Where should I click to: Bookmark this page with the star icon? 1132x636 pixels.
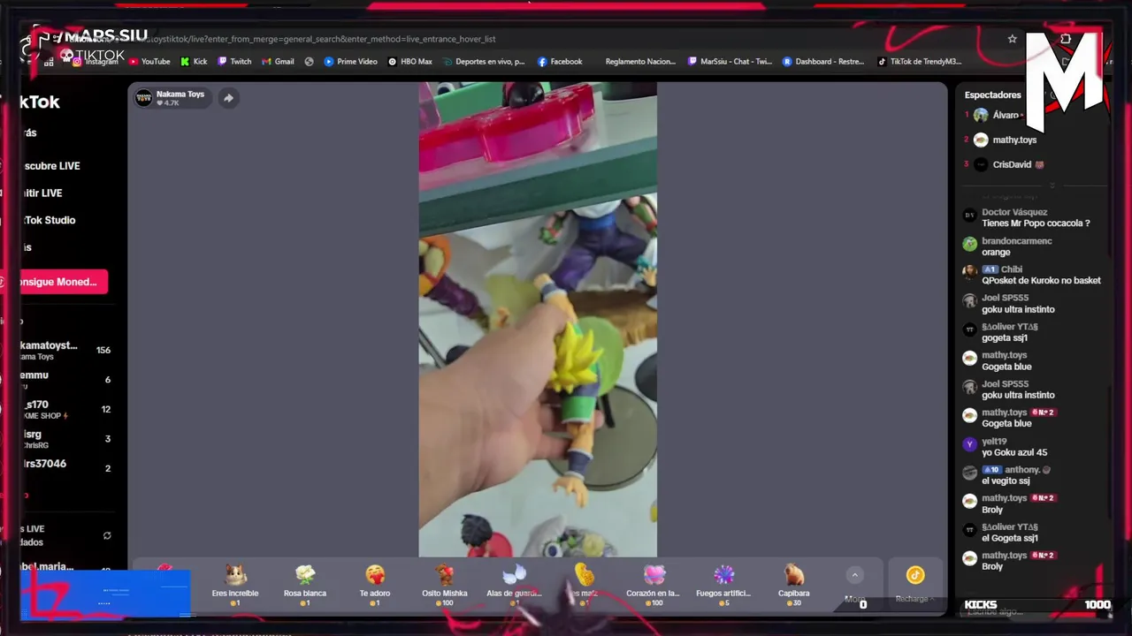pyautogui.click(x=1012, y=39)
